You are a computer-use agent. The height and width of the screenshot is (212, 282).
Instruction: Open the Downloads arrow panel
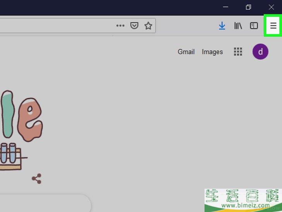tap(222, 26)
